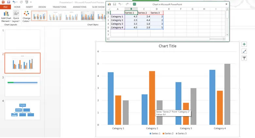Open the Change Colors dropdown
This screenshot has height=138, width=255.
pyautogui.click(x=26, y=16)
